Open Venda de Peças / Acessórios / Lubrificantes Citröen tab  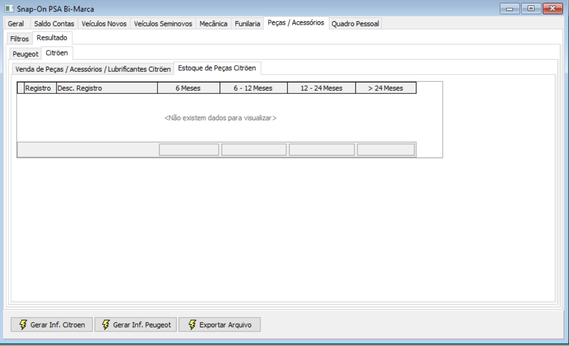pos(93,69)
